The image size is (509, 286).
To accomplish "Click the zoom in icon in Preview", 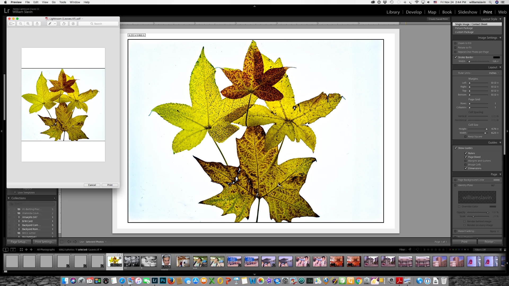I will click(x=28, y=24).
